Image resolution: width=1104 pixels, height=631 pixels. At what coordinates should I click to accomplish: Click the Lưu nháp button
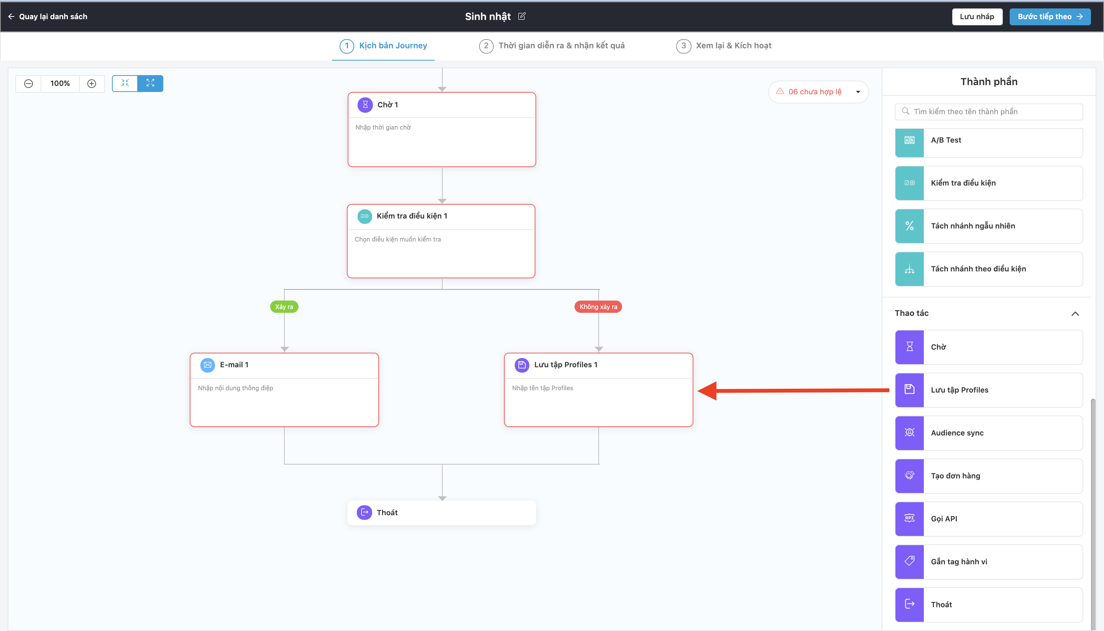click(x=977, y=16)
